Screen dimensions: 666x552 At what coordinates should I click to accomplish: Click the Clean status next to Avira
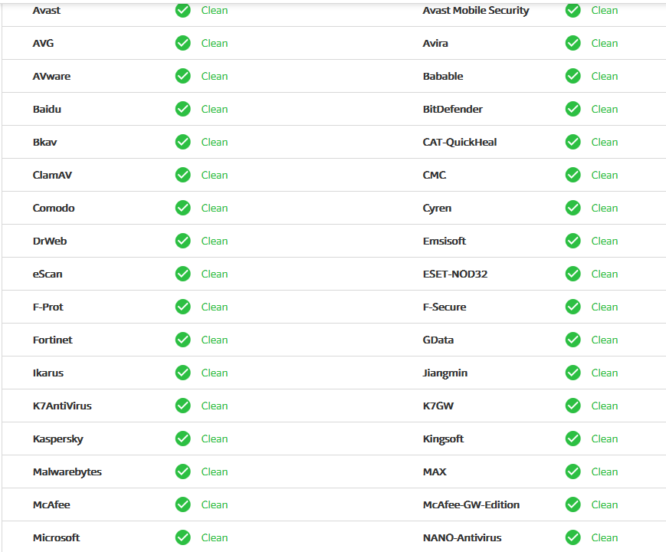(604, 43)
